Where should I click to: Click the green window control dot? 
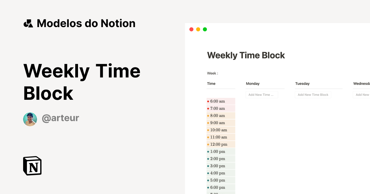(x=204, y=29)
